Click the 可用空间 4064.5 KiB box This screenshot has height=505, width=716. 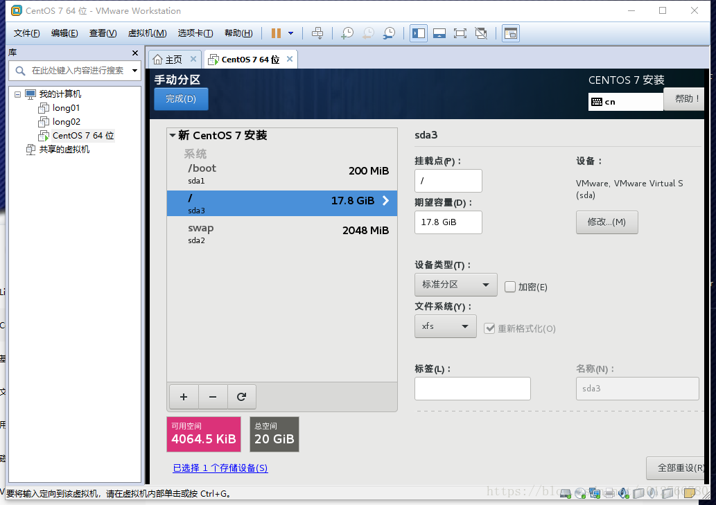click(204, 434)
